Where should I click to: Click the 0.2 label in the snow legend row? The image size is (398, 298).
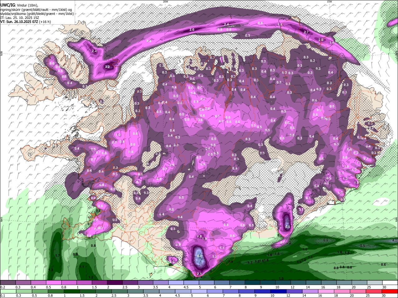3,287
